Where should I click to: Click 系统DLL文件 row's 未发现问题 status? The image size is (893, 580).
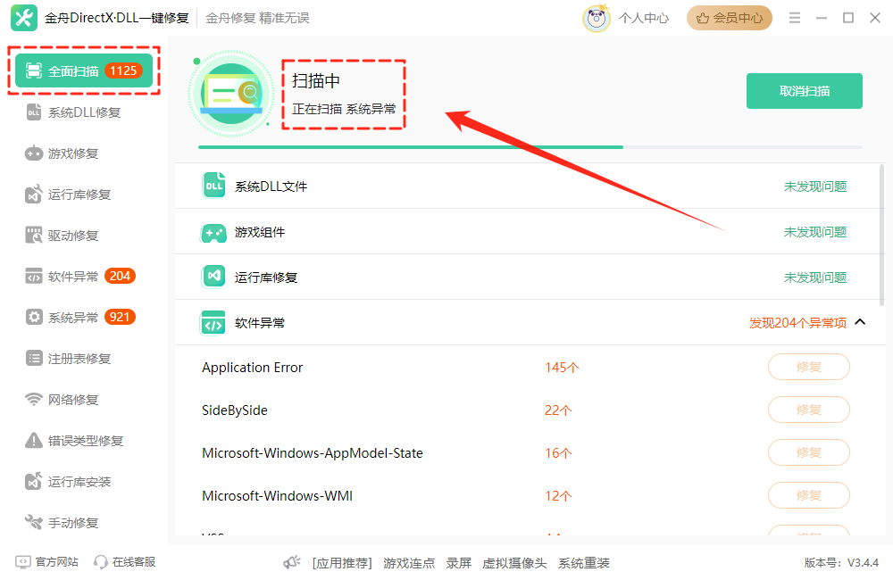tap(815, 186)
